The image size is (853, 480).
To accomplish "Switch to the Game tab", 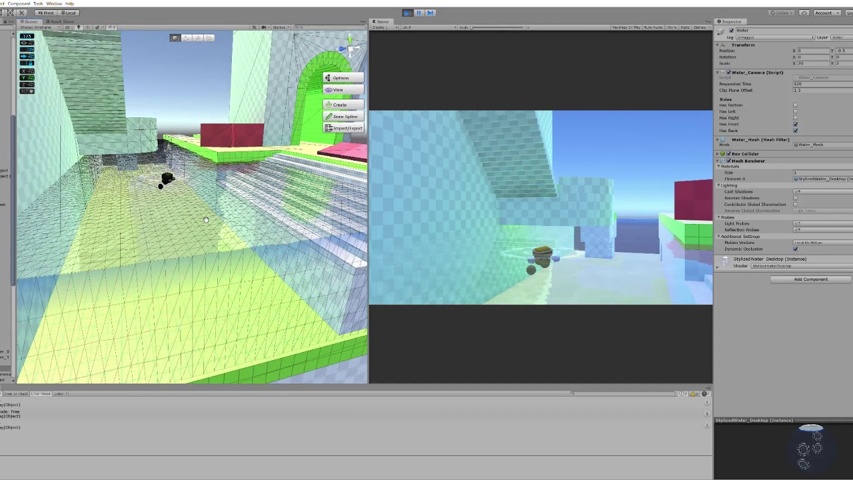I will (x=382, y=21).
